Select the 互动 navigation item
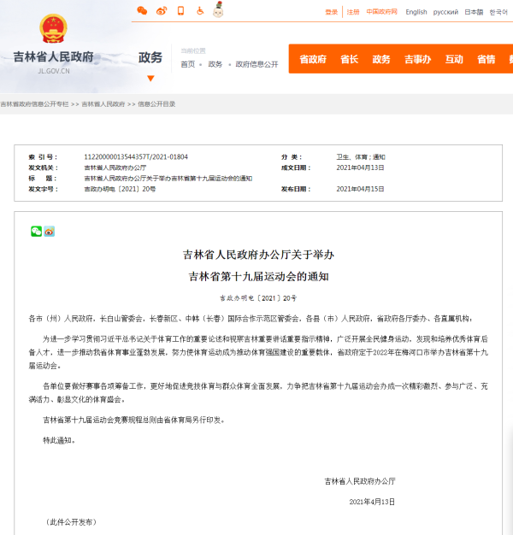 (x=454, y=59)
